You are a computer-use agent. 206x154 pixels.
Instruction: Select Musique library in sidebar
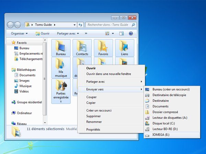coord(23,86)
